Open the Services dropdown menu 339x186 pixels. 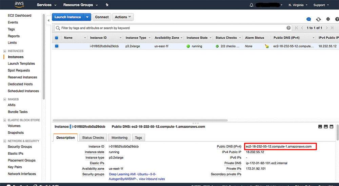pos(46,5)
